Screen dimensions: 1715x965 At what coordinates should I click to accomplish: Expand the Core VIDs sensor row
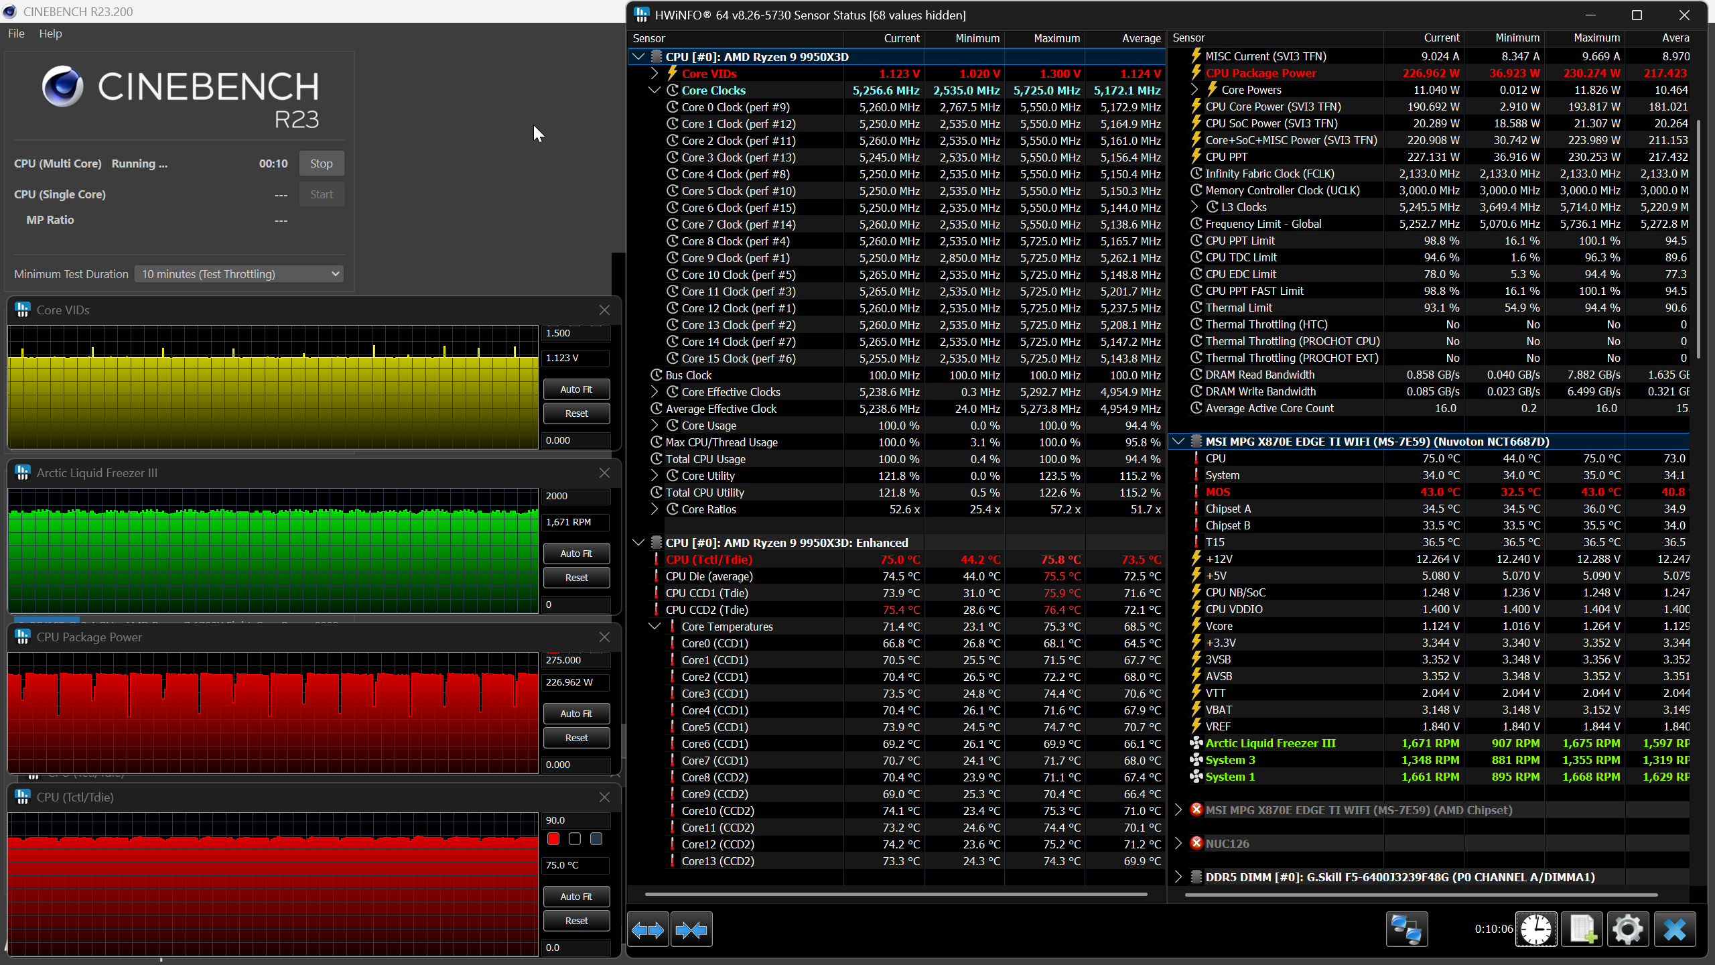655,73
